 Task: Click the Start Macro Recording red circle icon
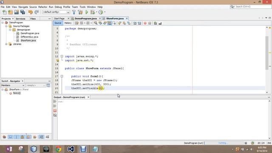click(145, 23)
